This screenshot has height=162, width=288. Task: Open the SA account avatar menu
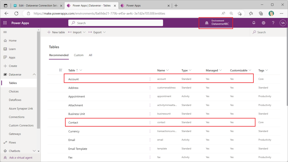283,23
